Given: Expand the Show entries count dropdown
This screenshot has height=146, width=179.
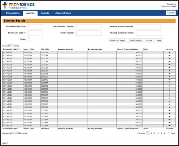Looking at the screenshot, I should pyautogui.click(x=10, y=46).
